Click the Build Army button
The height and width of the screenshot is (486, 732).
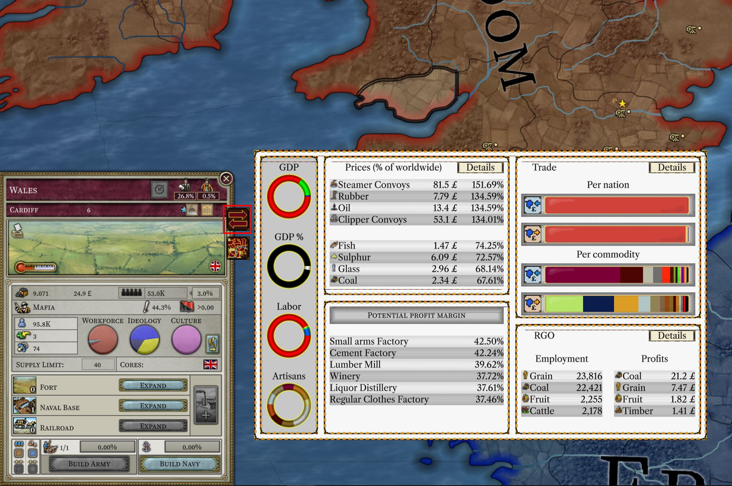point(89,464)
